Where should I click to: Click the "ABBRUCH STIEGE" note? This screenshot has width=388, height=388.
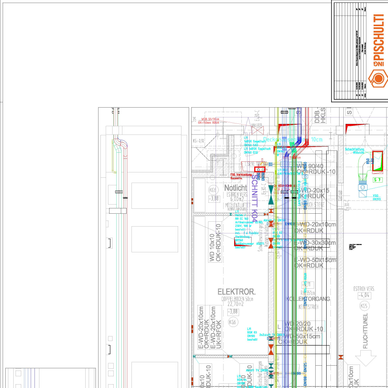coord(311,205)
